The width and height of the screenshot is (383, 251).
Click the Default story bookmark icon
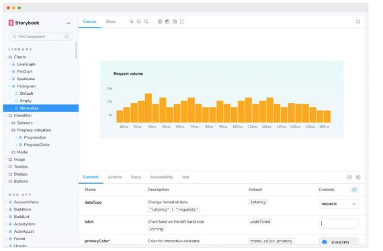pyautogui.click(x=16, y=94)
